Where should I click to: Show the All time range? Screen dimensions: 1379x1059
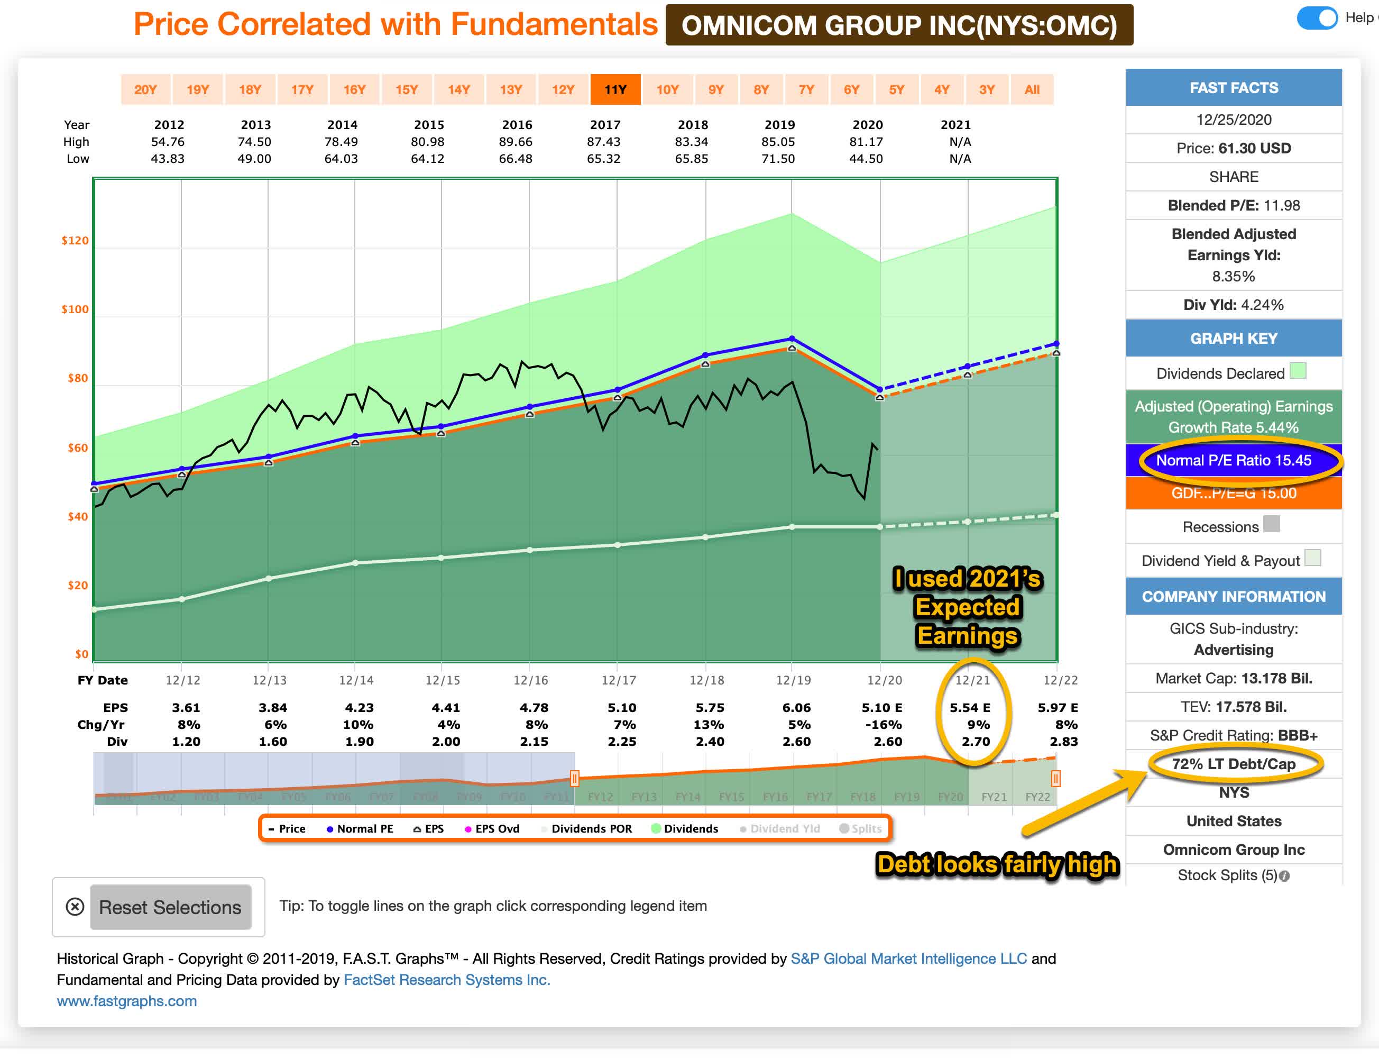coord(1032,89)
